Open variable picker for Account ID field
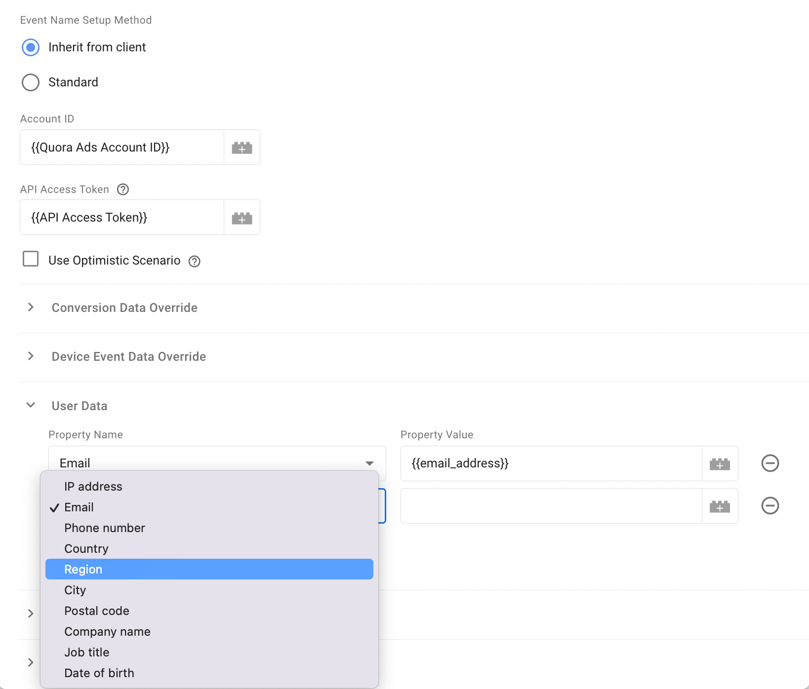 click(x=242, y=147)
